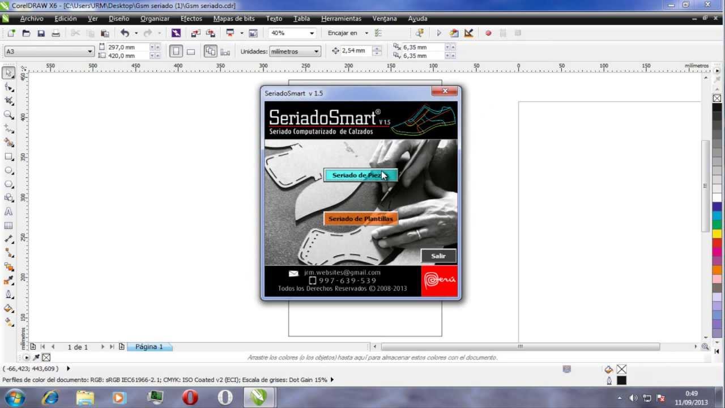Select the Table tool
This screenshot has width=725, height=408.
click(8, 226)
